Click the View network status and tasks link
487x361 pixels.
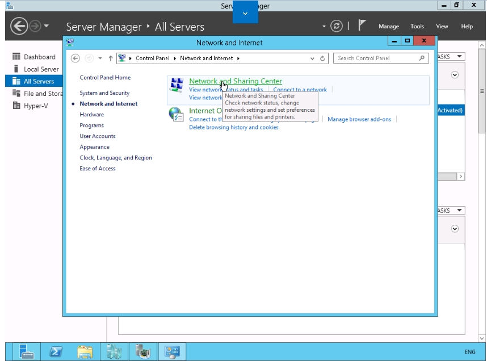(226, 90)
